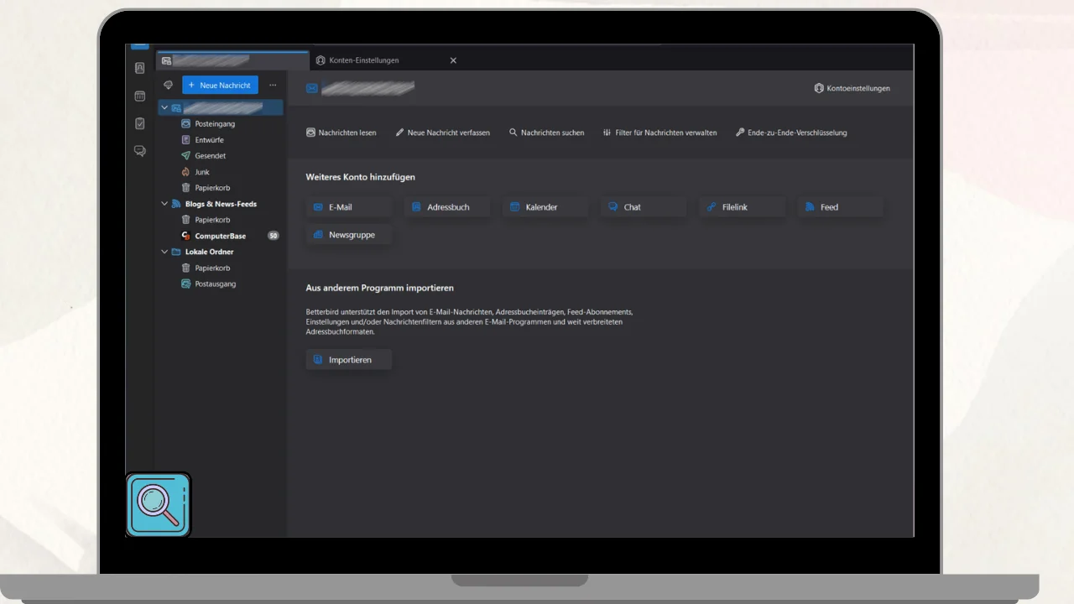Close the Konten-Einstellungen tab
Image resolution: width=1074 pixels, height=604 pixels.
click(453, 60)
